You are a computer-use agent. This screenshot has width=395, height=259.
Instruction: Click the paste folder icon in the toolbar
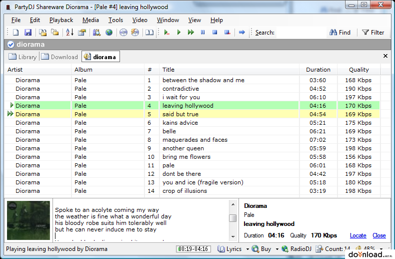[55, 32]
